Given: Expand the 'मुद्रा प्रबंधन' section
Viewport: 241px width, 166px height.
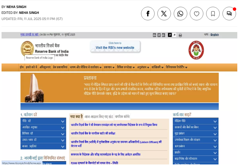Looking at the screenshot, I should [x=196, y=133].
